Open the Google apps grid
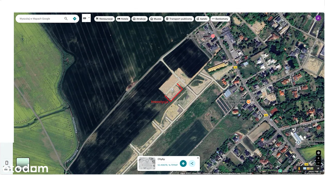 coord(310,18)
